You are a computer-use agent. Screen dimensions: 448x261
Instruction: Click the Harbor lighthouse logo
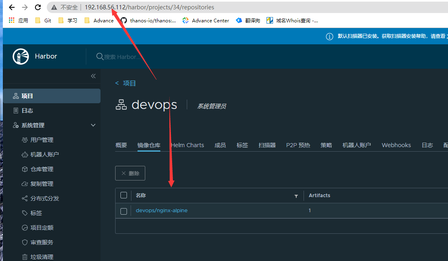(x=21, y=56)
